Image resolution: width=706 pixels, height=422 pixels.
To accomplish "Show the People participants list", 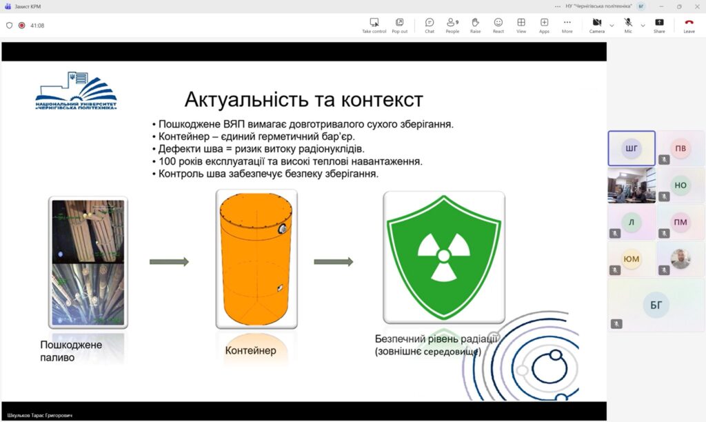I will pos(452,25).
